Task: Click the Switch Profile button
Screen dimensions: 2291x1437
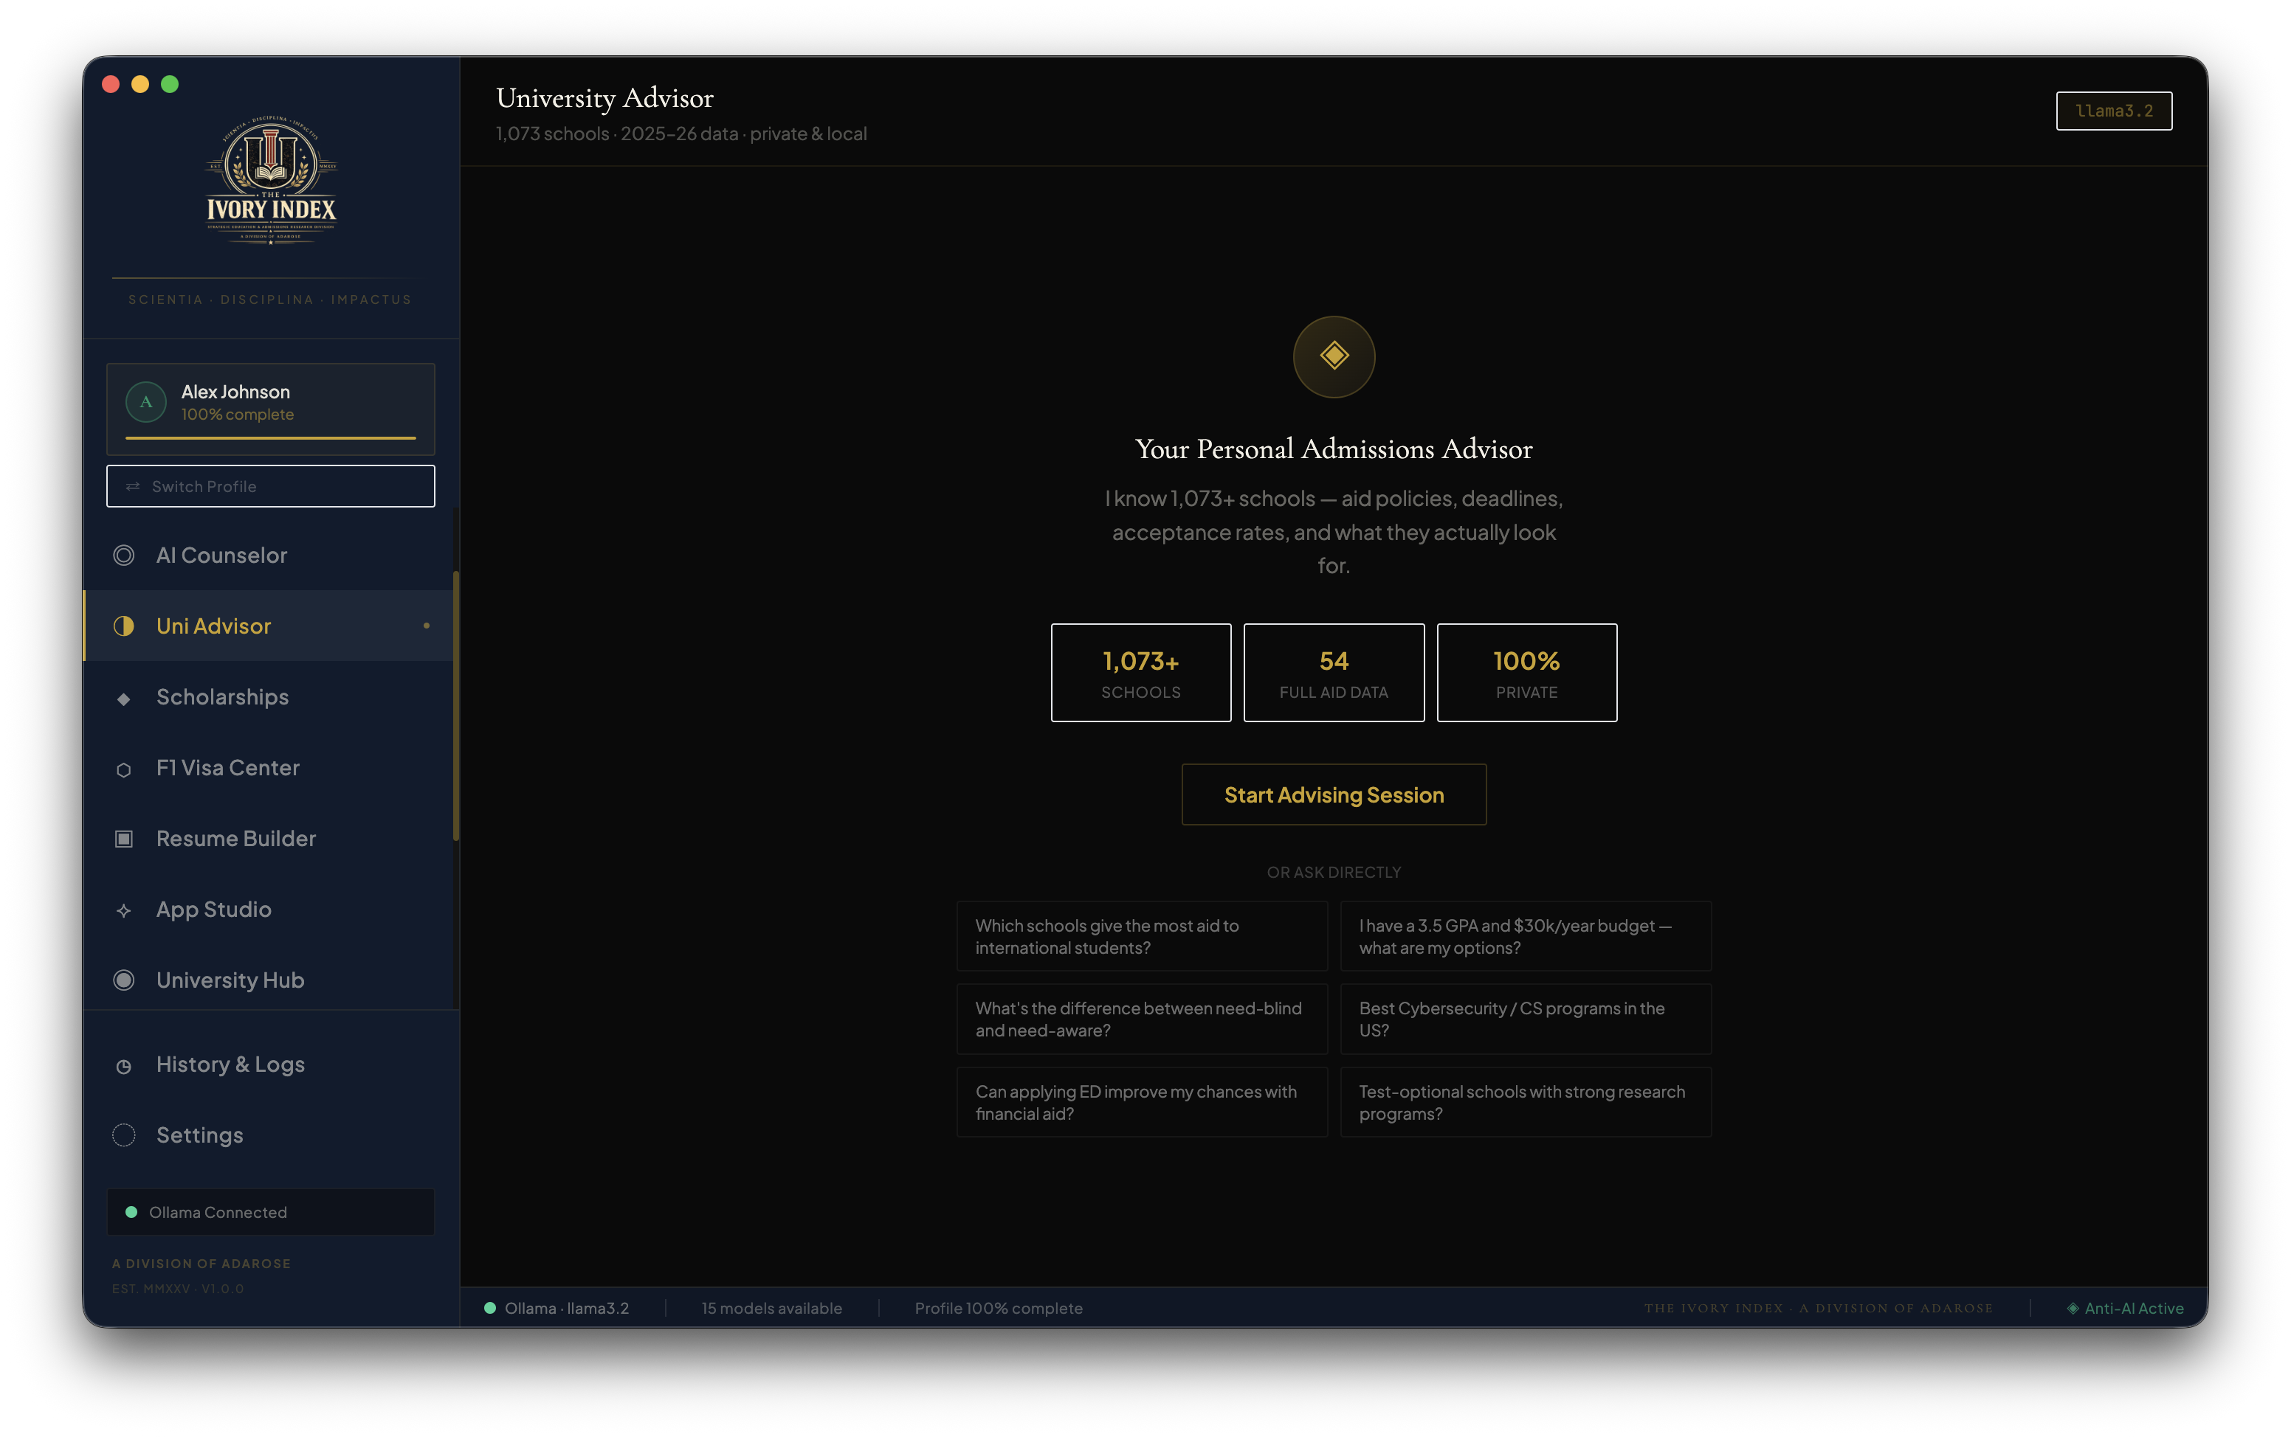Action: (271, 487)
